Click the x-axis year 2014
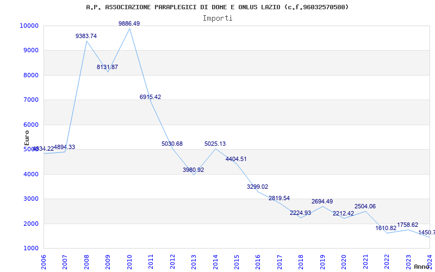Screen dimensions: 435x272 pos(215,262)
